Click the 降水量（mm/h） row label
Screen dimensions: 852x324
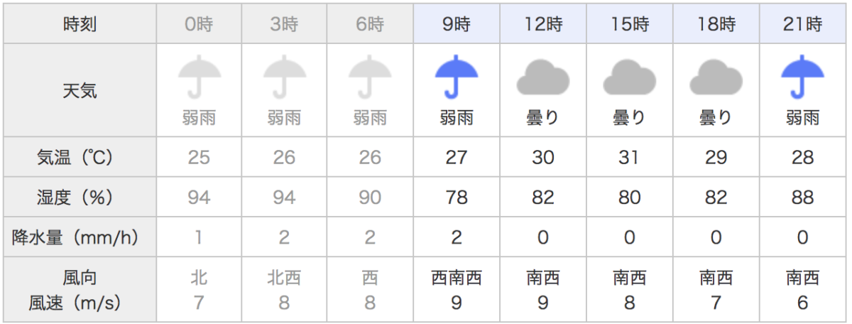pos(80,237)
